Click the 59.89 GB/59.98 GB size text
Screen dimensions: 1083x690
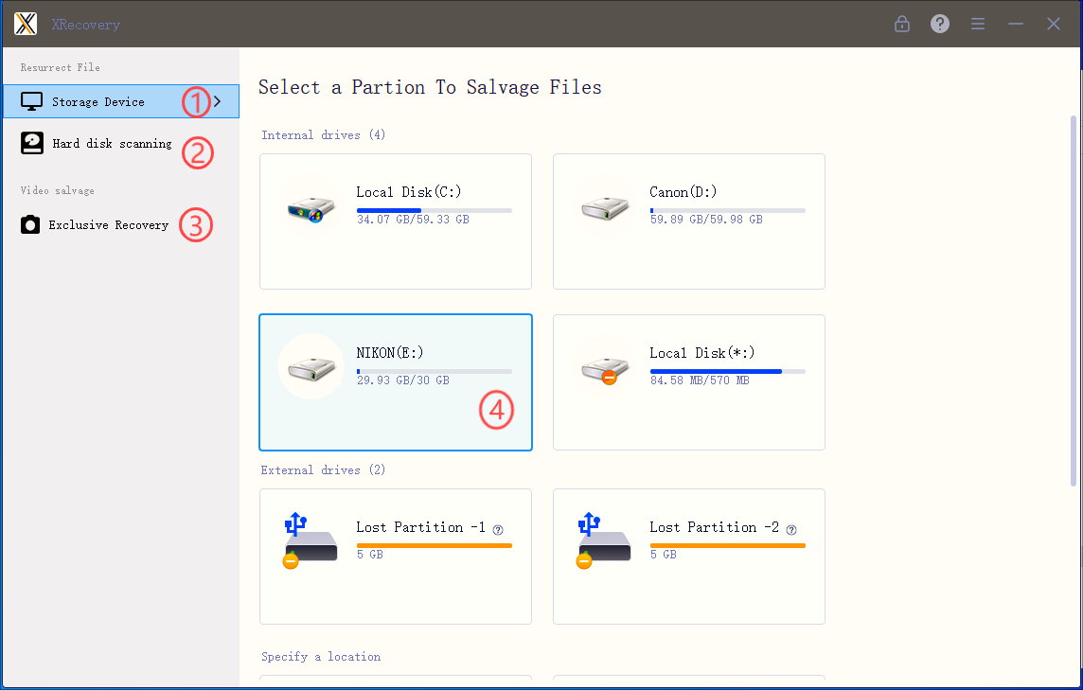pos(706,220)
